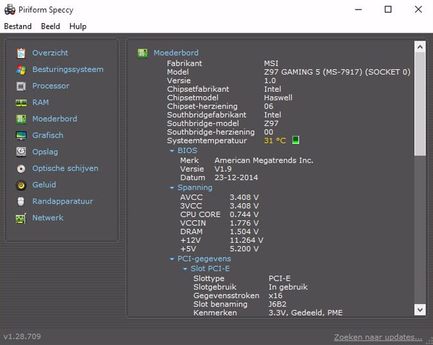Click American Megatrends Inc. text
The height and width of the screenshot is (345, 433).
click(x=264, y=161)
